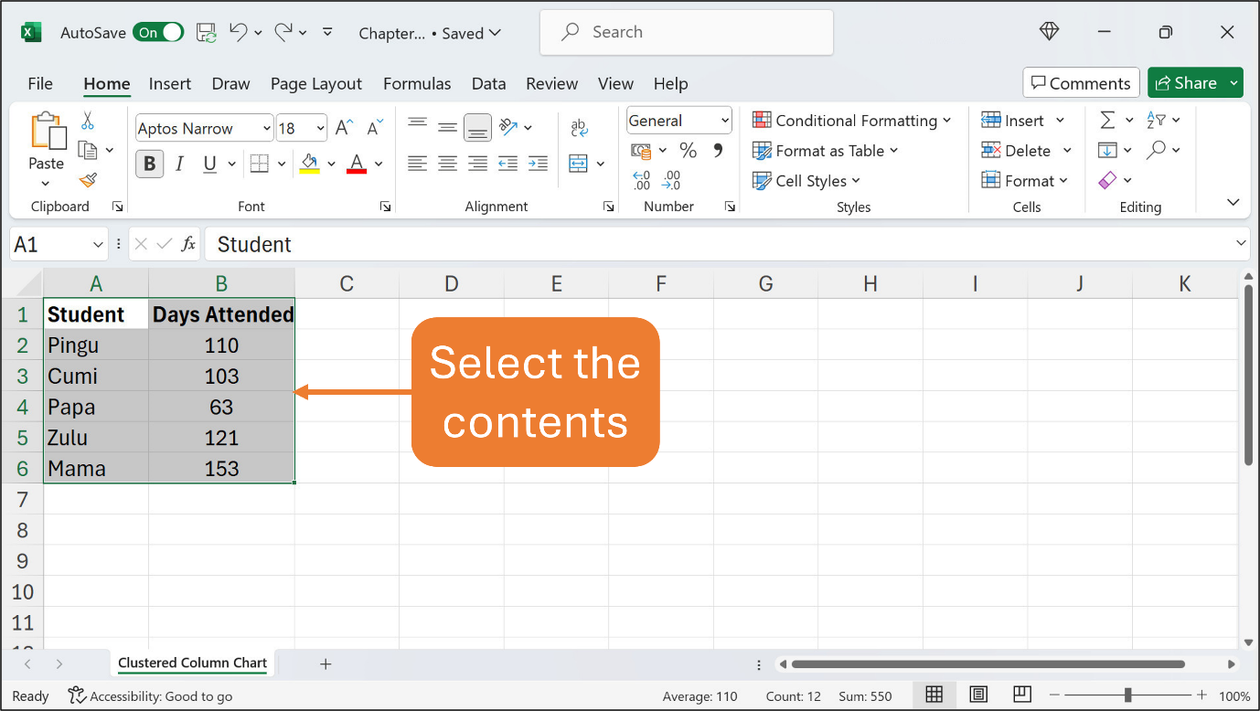
Task: Switch to the Insert tab
Action: click(x=170, y=83)
